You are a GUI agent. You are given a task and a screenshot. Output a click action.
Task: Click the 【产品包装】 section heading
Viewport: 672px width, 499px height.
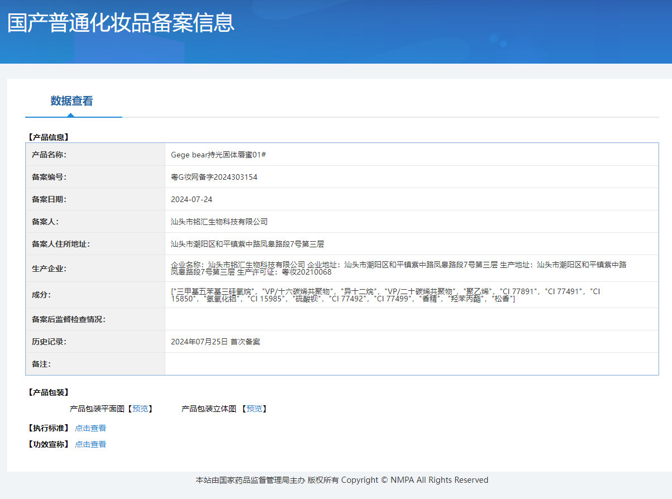47,392
